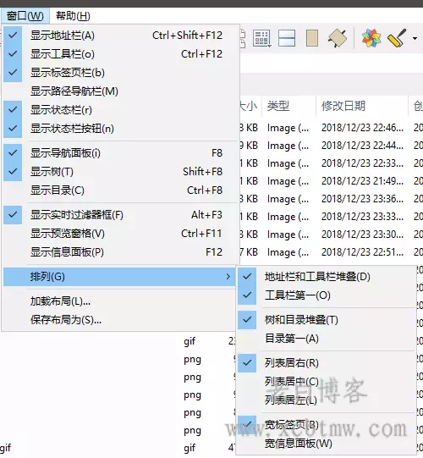Choose 保存布局为(S)... menu entry

[x=119, y=320]
